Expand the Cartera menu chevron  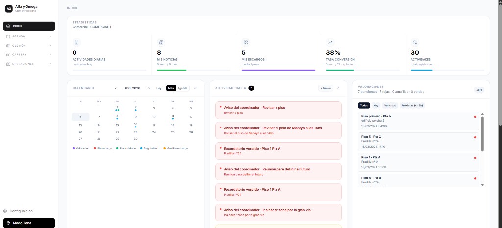coord(50,55)
